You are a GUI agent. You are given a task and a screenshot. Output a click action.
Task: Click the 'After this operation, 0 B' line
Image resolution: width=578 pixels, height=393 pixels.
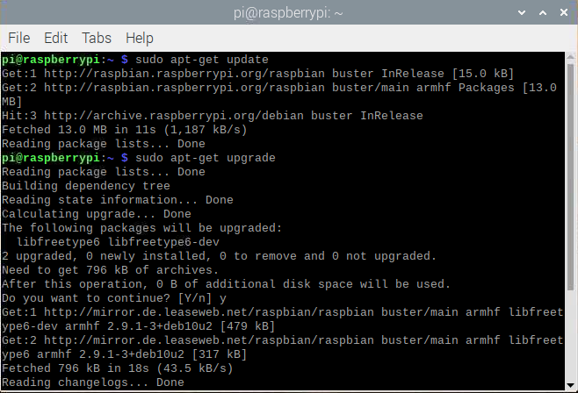tap(226, 283)
